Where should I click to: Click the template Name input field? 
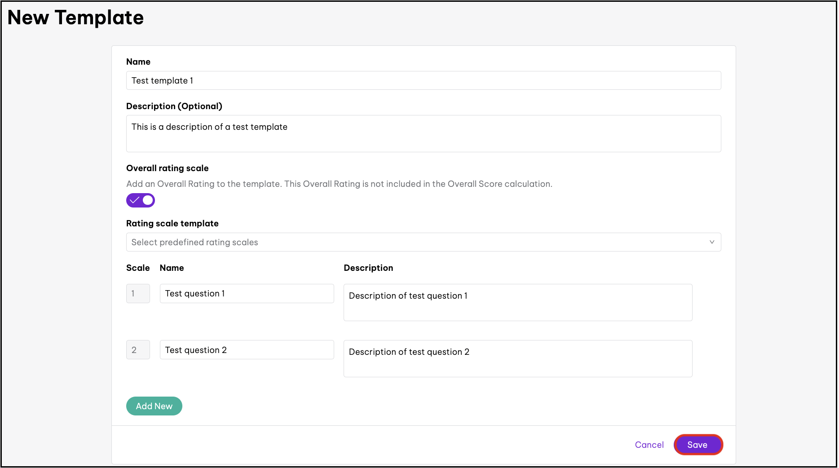(x=423, y=80)
